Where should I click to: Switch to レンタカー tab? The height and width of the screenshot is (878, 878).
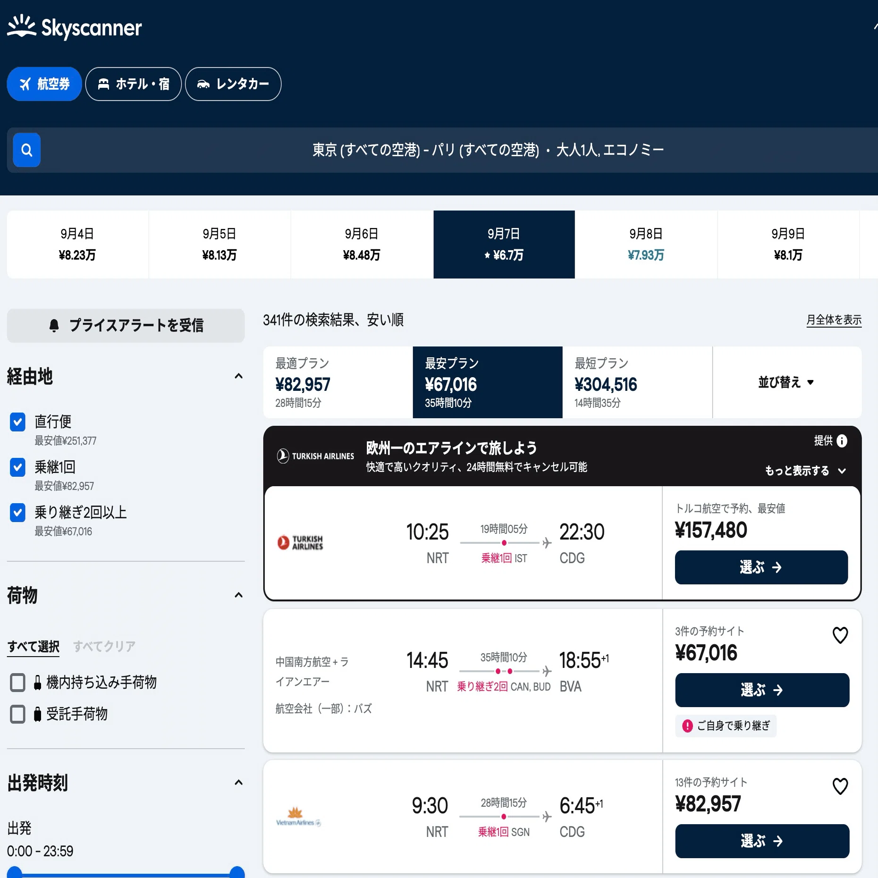pos(233,84)
